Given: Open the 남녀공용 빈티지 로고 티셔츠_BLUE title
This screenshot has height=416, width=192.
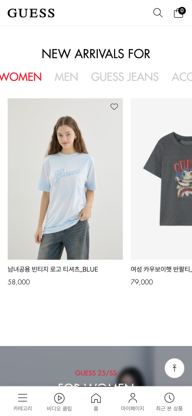Looking at the screenshot, I should (53, 269).
